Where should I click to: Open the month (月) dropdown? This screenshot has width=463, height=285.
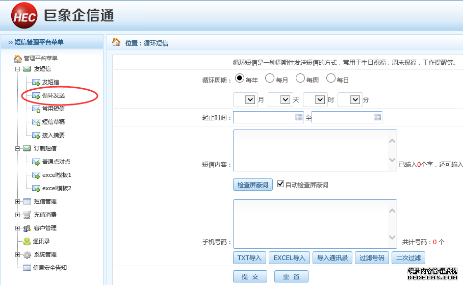pos(250,100)
